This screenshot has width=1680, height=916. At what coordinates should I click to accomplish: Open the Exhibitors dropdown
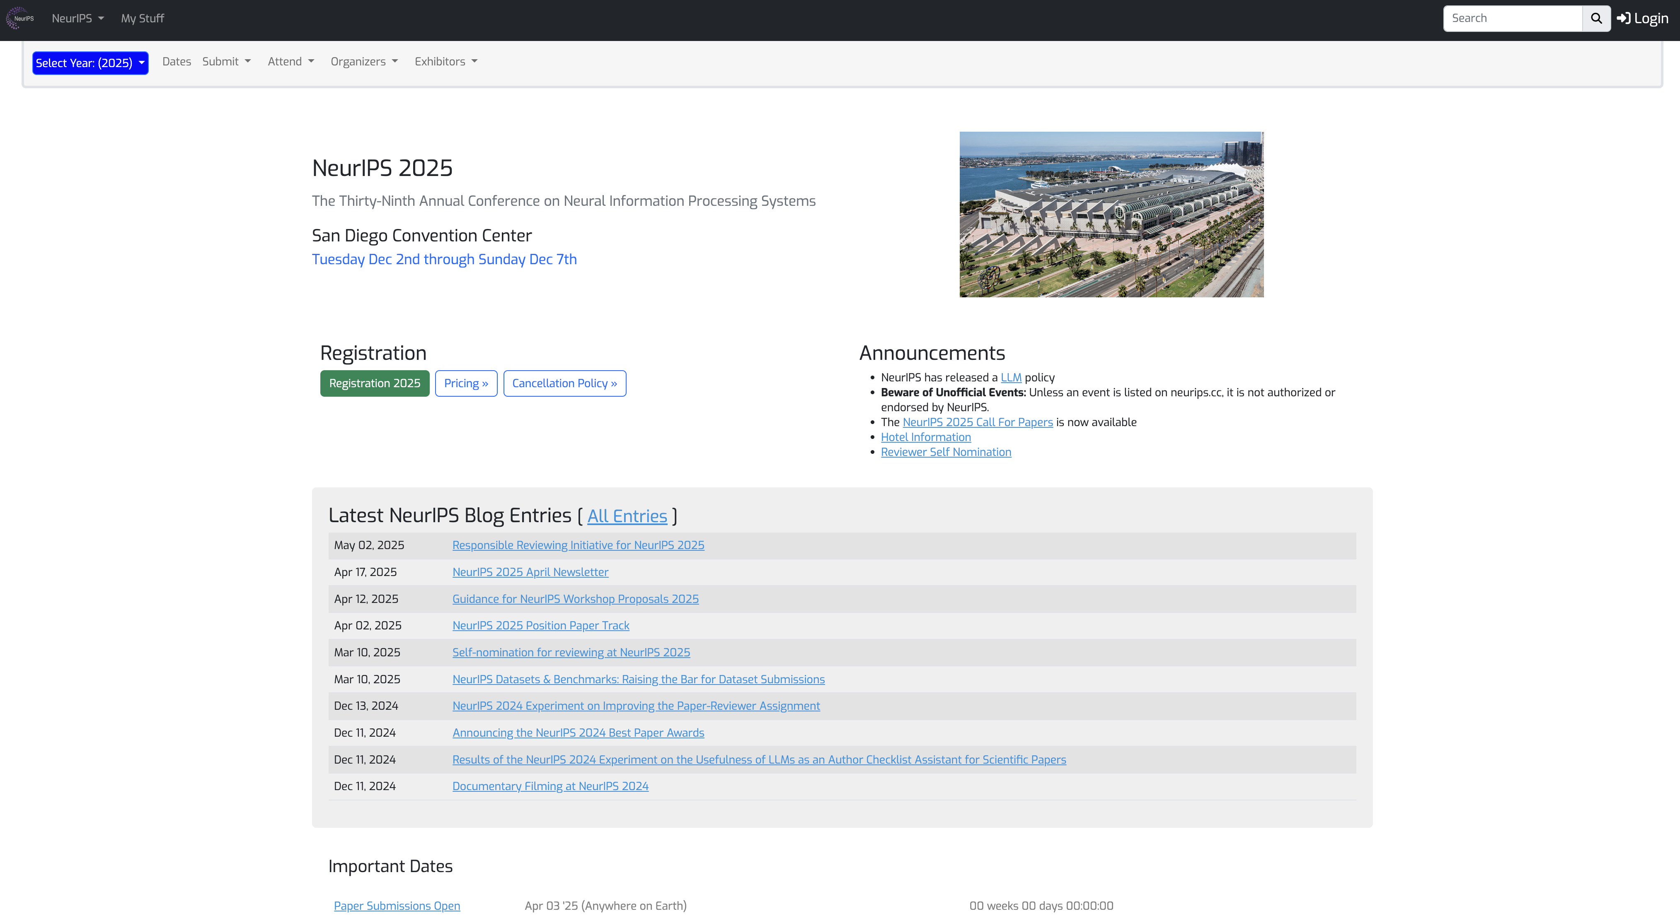446,61
